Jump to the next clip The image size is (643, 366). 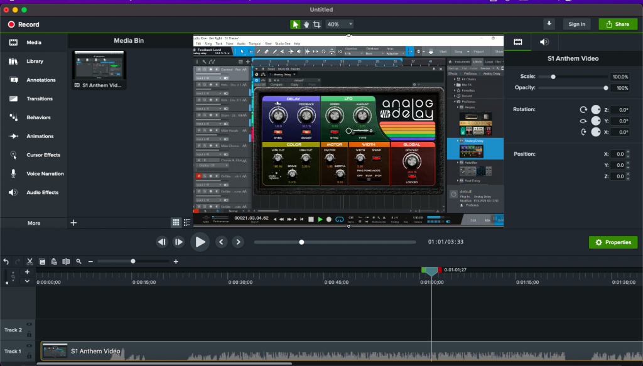pos(238,242)
